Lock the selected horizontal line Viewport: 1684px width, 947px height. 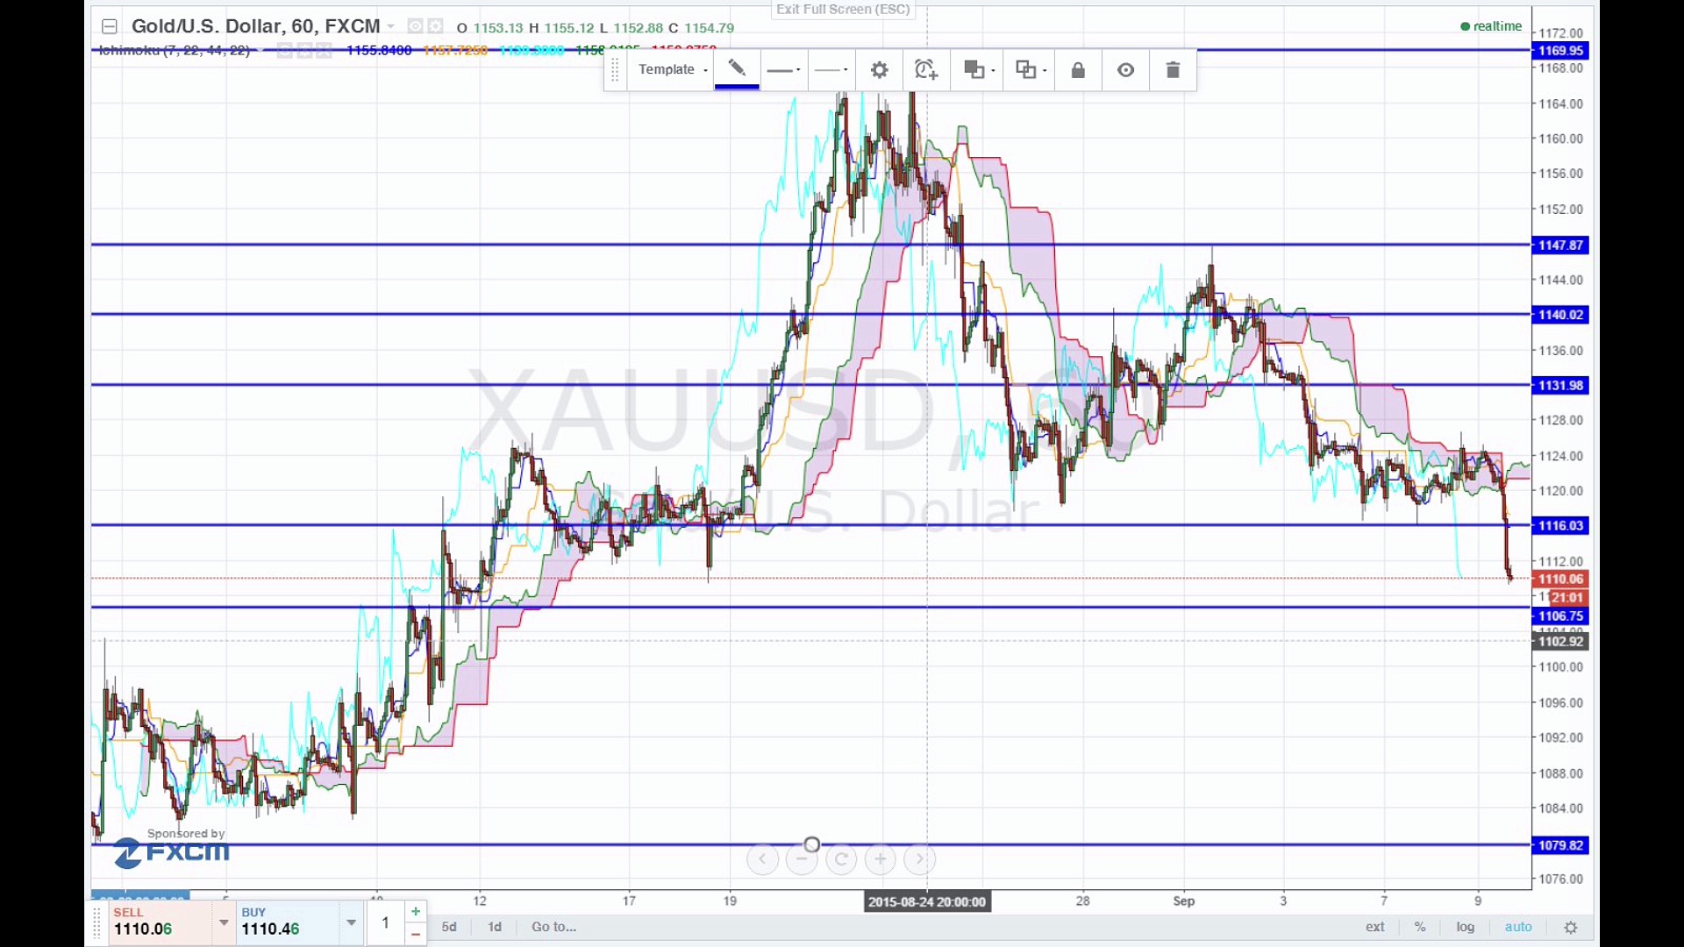[1078, 70]
